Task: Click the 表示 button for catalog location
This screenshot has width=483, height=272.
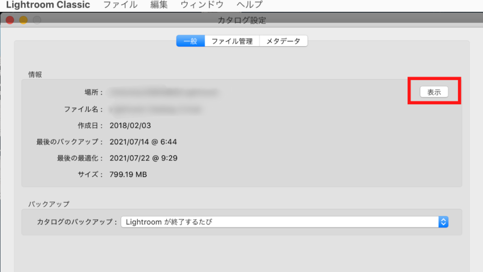Action: click(434, 92)
